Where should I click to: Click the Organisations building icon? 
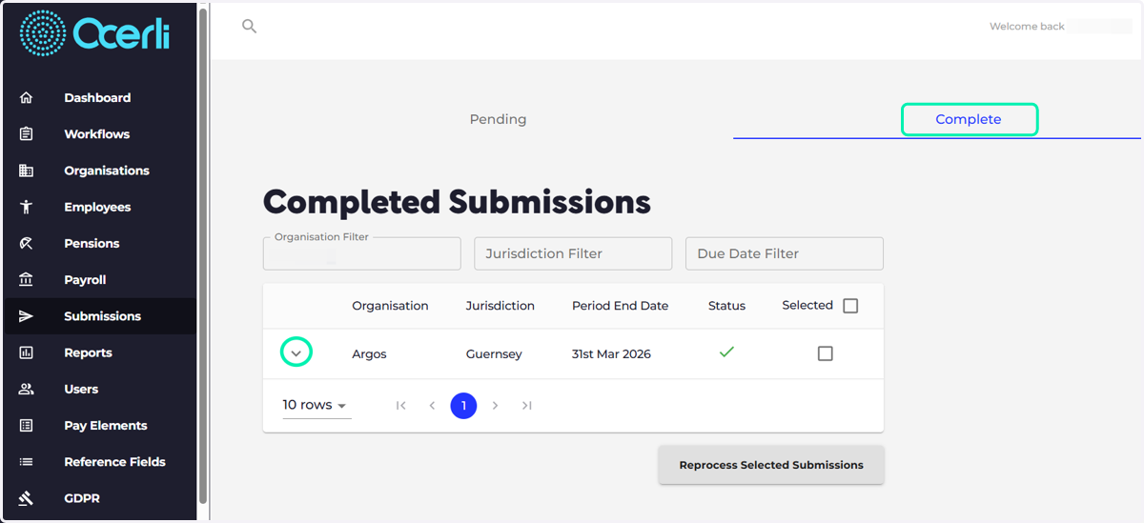(x=26, y=171)
